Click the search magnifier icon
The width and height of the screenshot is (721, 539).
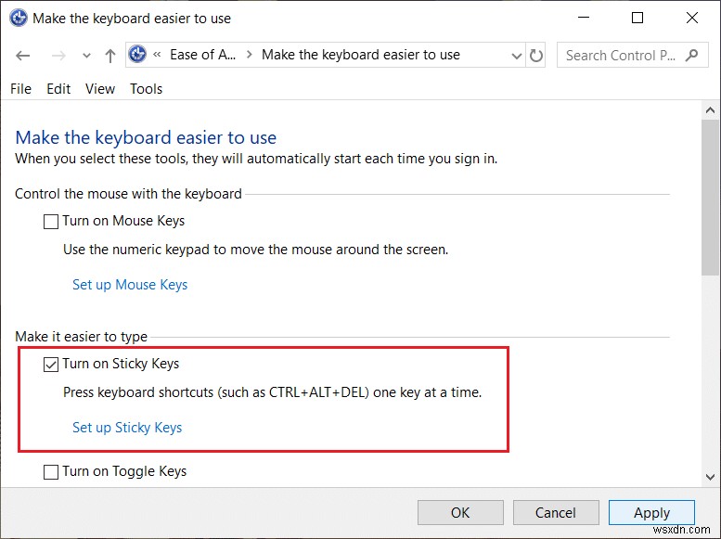coord(691,55)
